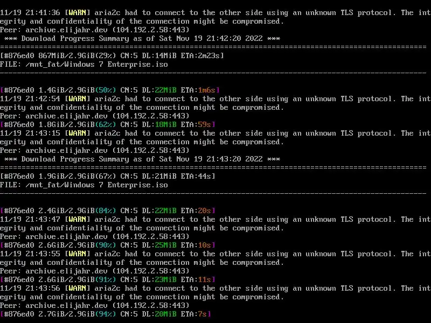Viewport: 431px width, 323px height.
Task: Select the Download Progress Summary 21:43:20 header
Action: click(x=142, y=159)
